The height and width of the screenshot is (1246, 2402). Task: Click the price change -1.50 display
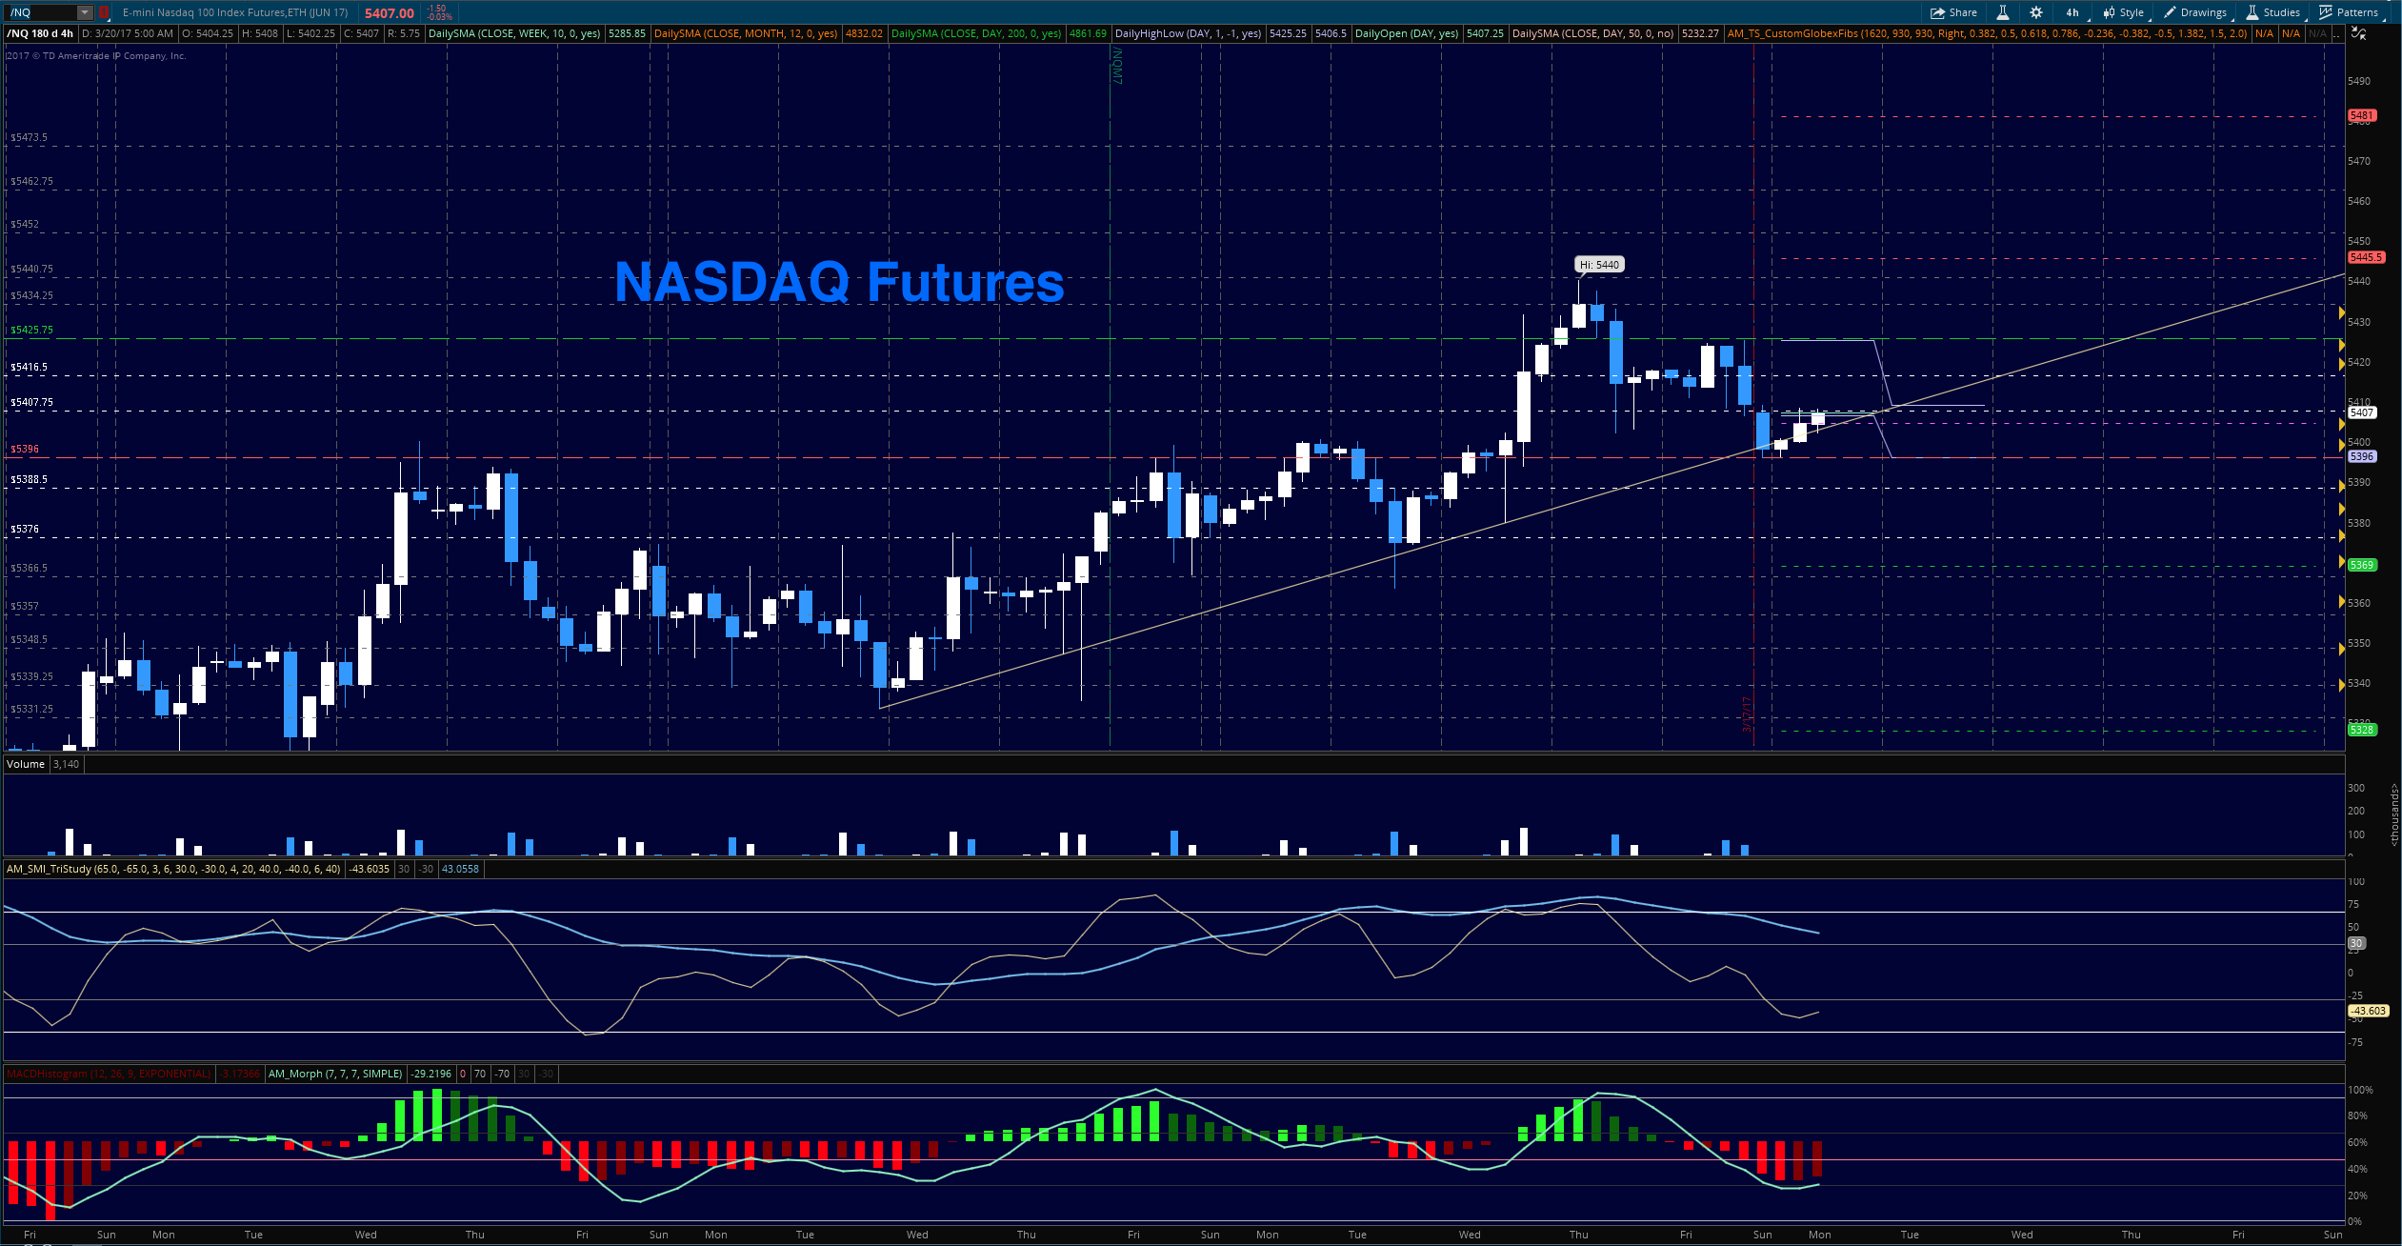[436, 9]
